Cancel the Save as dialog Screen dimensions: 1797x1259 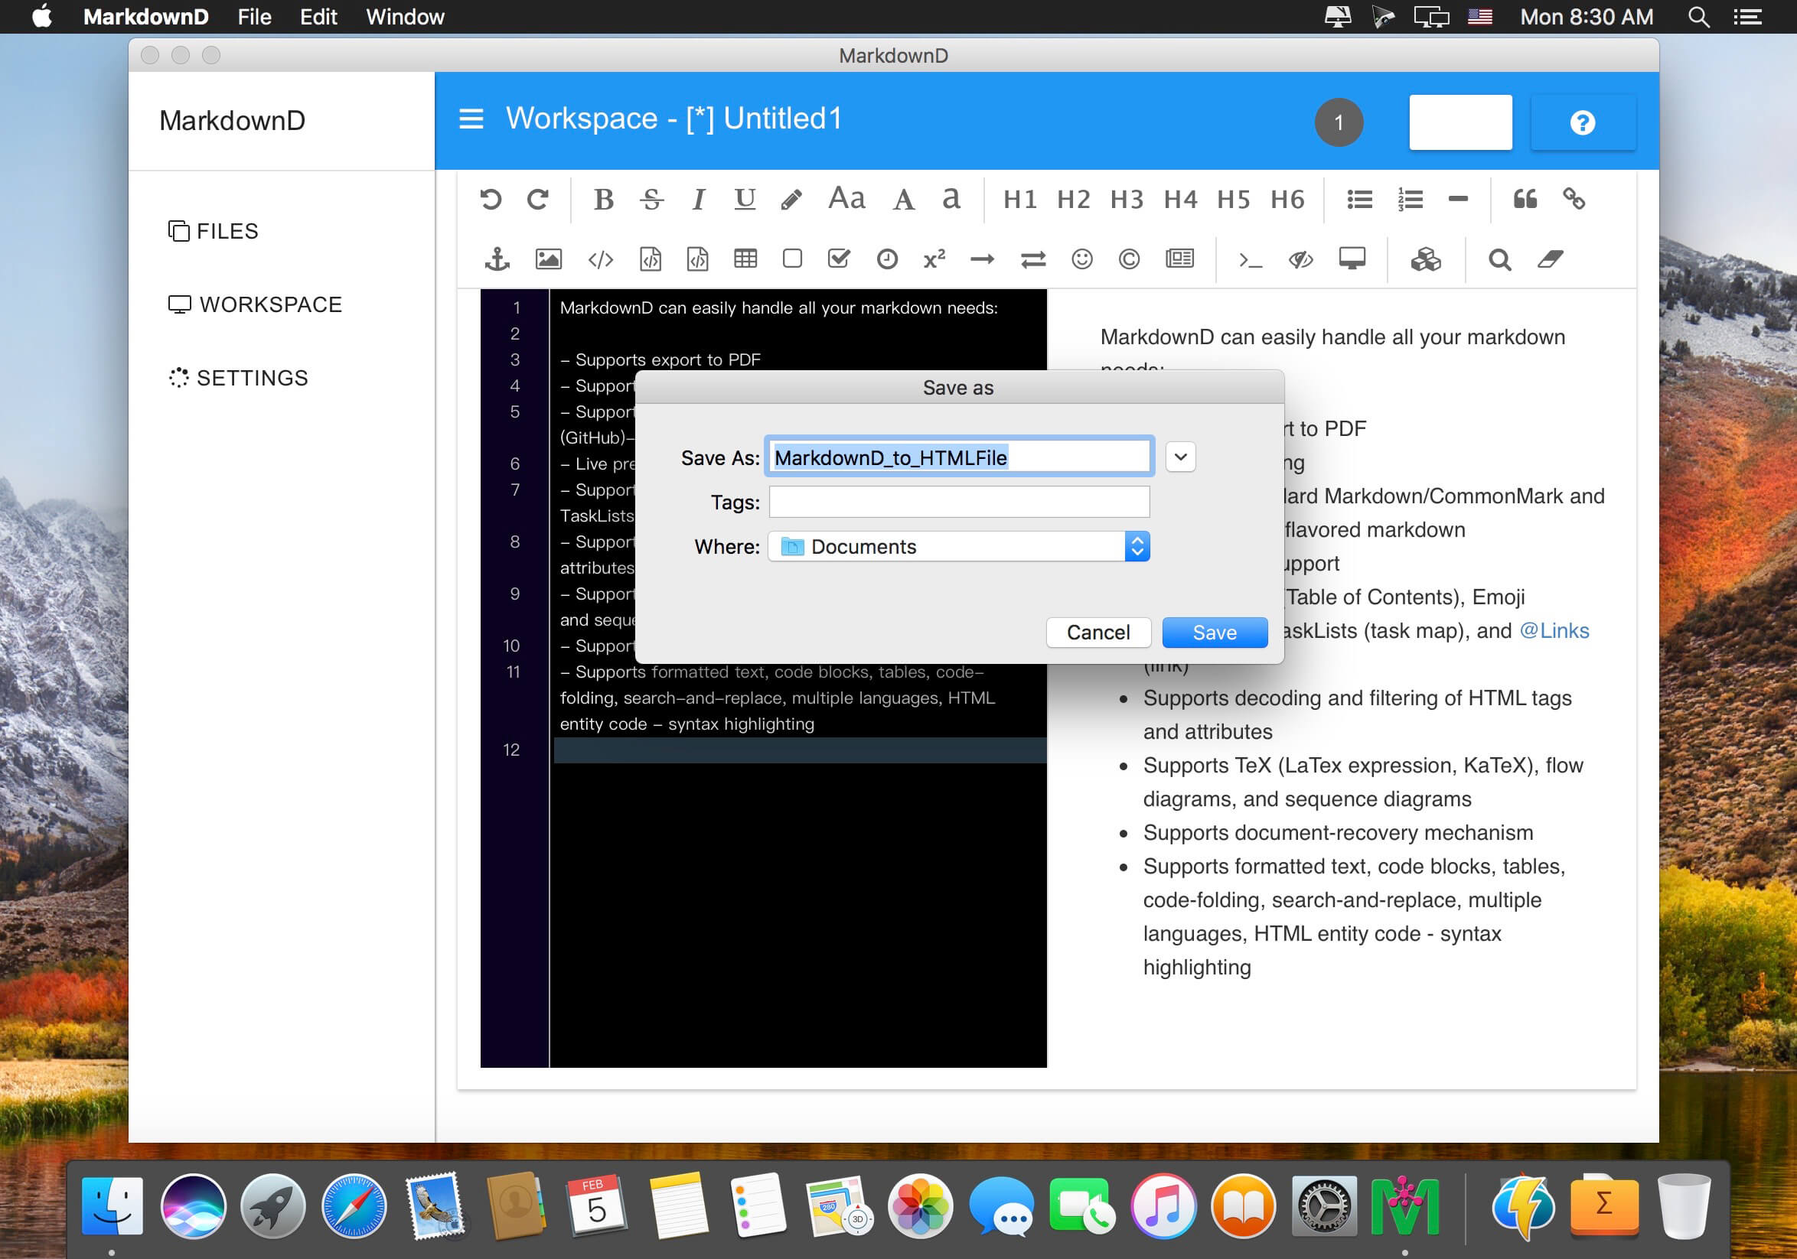[1098, 632]
